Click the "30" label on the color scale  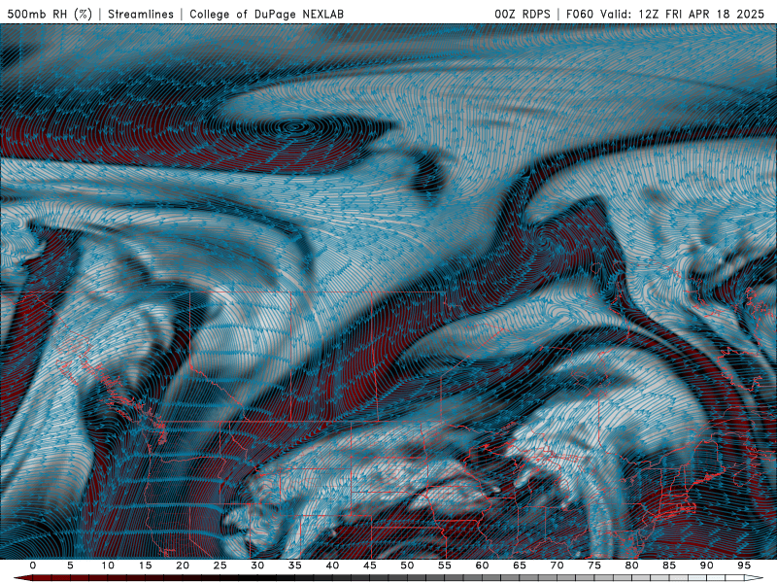click(x=257, y=566)
